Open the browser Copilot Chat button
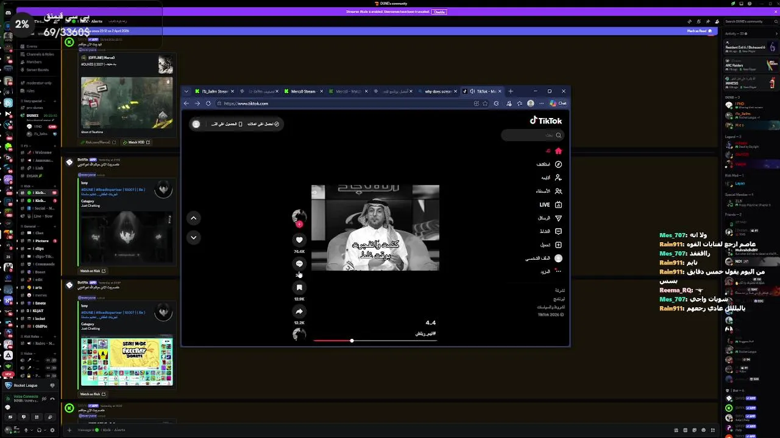This screenshot has width=780, height=438. (x=558, y=103)
